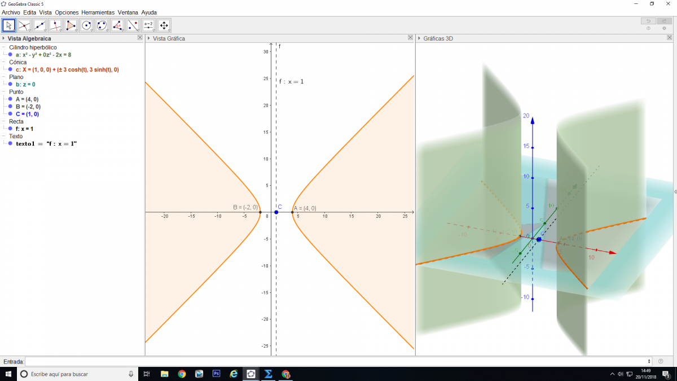Screen dimensions: 677x381
Task: Collapse the Cónica group in algebra view
Action: click(x=4, y=62)
